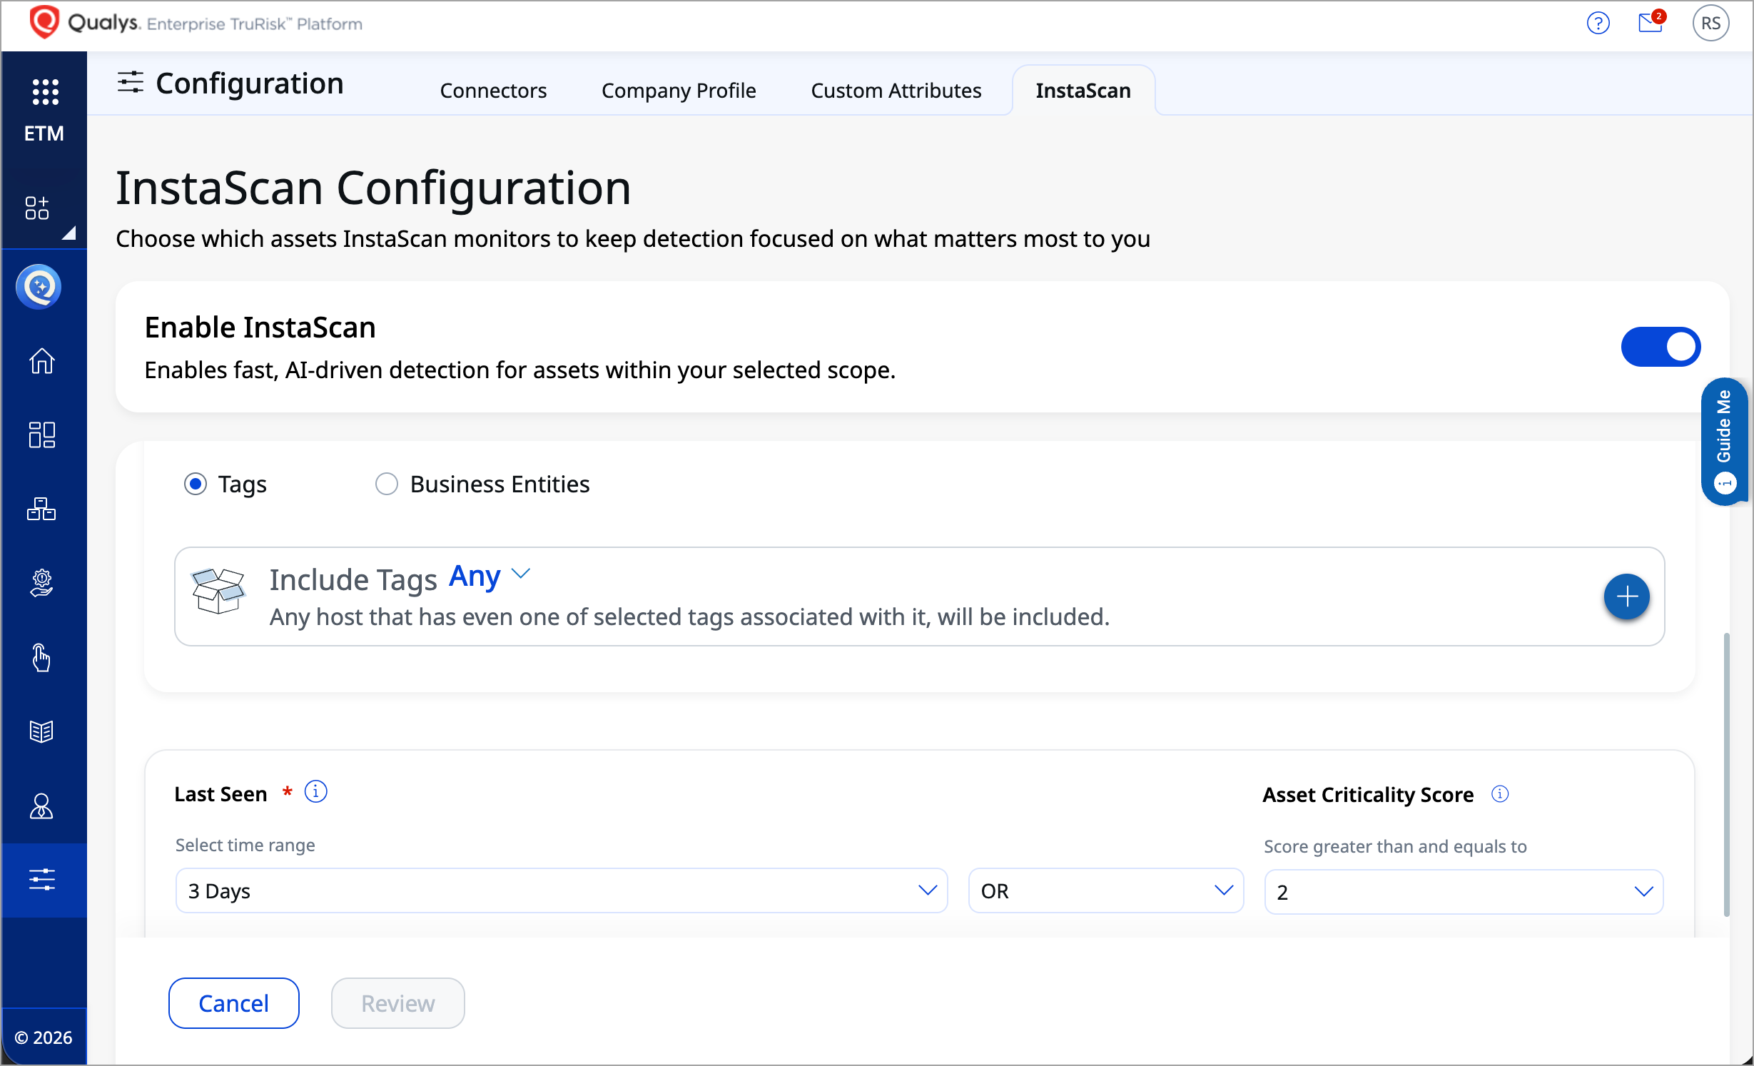Open the dashboard sidebar icon

[x=41, y=435]
